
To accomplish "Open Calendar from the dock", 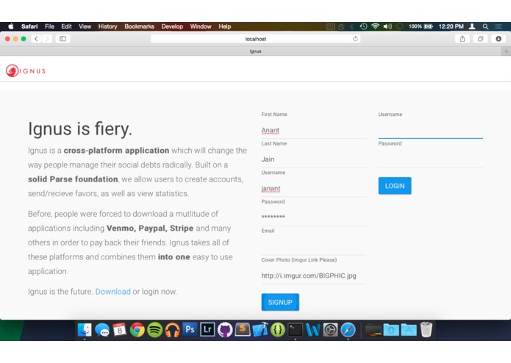I will [x=120, y=330].
